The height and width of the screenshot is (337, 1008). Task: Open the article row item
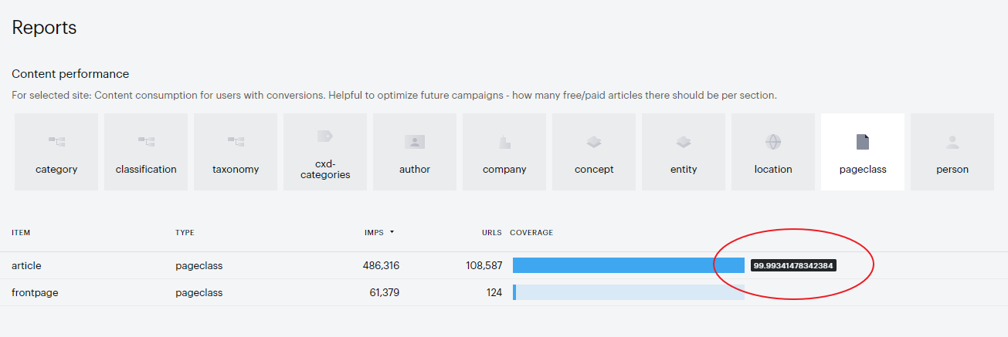coord(26,265)
